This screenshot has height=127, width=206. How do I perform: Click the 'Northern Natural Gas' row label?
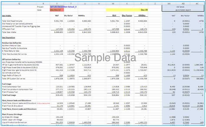click(x=11, y=46)
